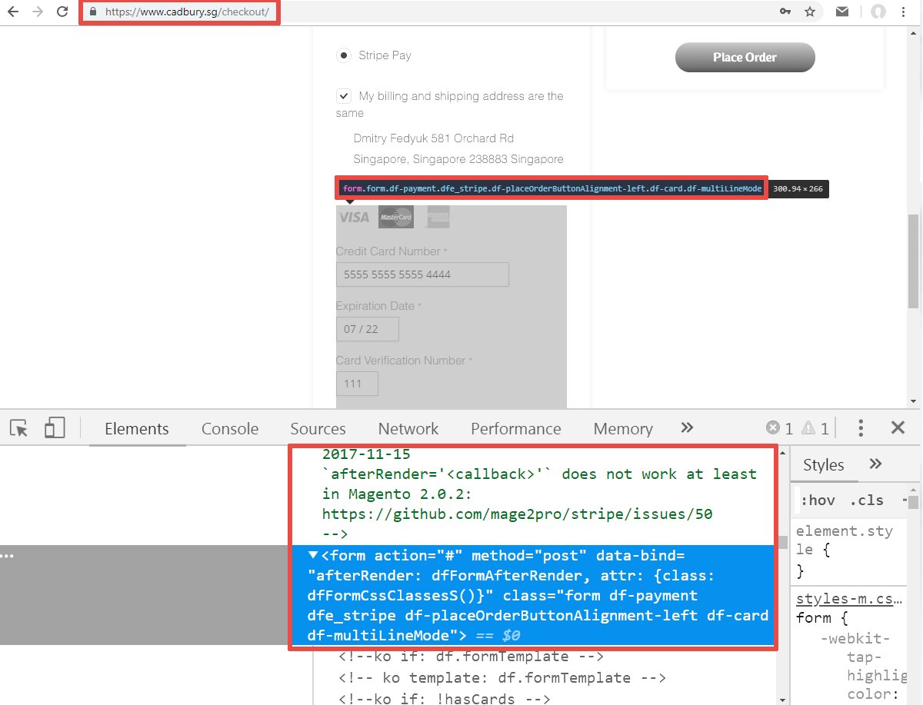Click the warning count indicator
Viewport: 923px width, 705px height.
(x=815, y=428)
